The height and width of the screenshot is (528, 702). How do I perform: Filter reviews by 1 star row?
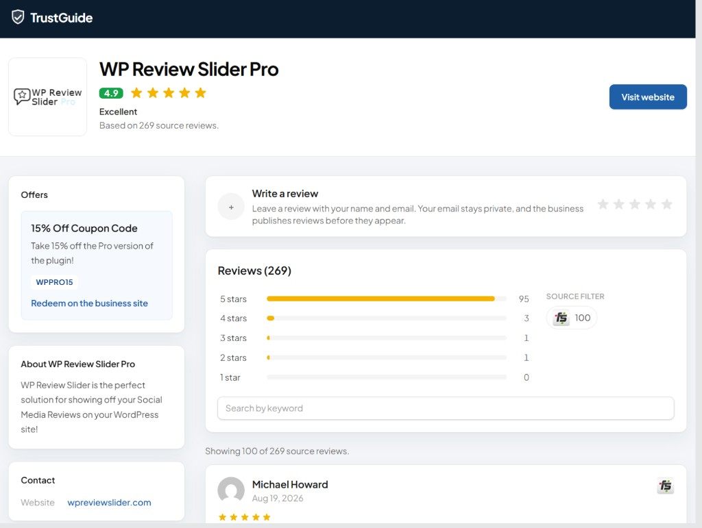click(x=374, y=377)
